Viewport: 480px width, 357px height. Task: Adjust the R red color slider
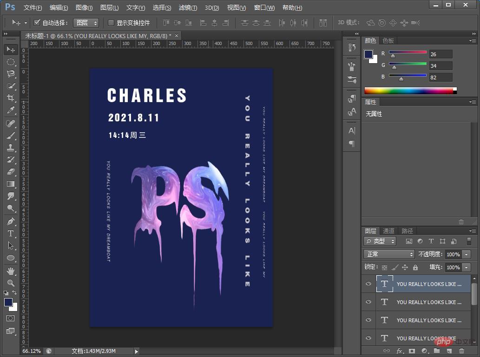[x=393, y=56]
